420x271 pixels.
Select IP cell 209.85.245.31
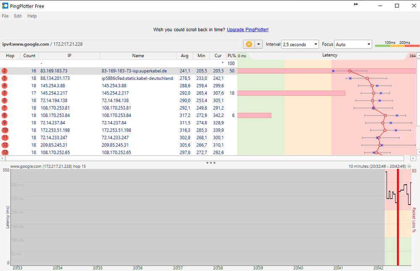[54, 145]
